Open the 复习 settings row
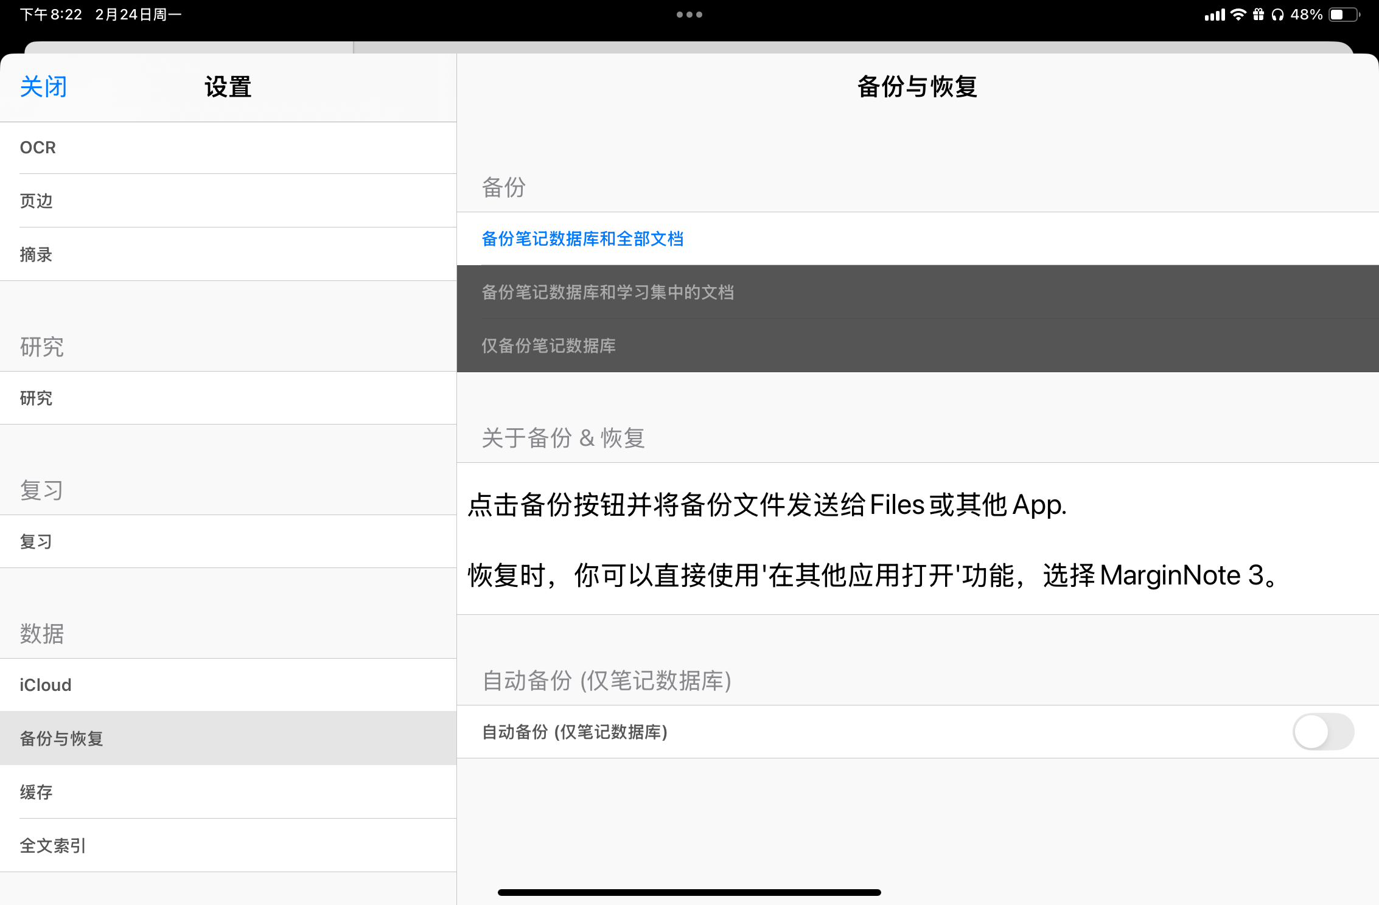The image size is (1379, 905). [x=228, y=541]
